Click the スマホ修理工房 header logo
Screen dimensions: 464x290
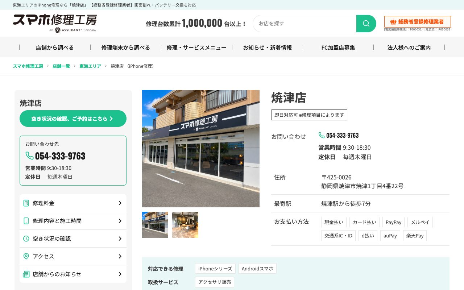[x=55, y=23]
